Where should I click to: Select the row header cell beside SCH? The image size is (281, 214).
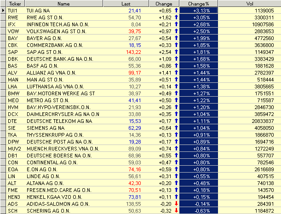click(x=3, y=211)
